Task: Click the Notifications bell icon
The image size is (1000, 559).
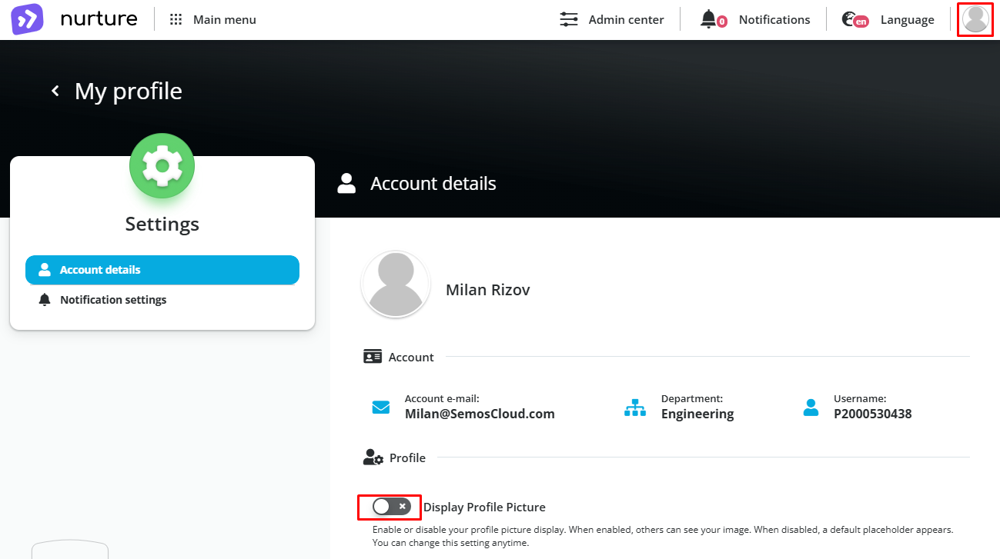Action: pos(708,19)
